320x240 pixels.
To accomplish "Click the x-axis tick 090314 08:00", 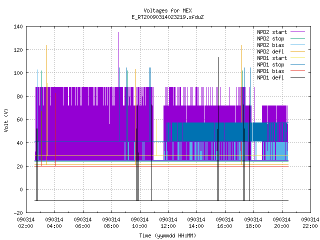I will pos(111,223).
